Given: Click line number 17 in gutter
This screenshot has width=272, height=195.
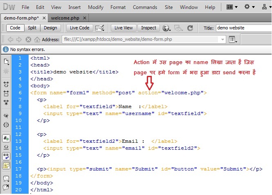Looking at the screenshot, I should tap(18, 169).
